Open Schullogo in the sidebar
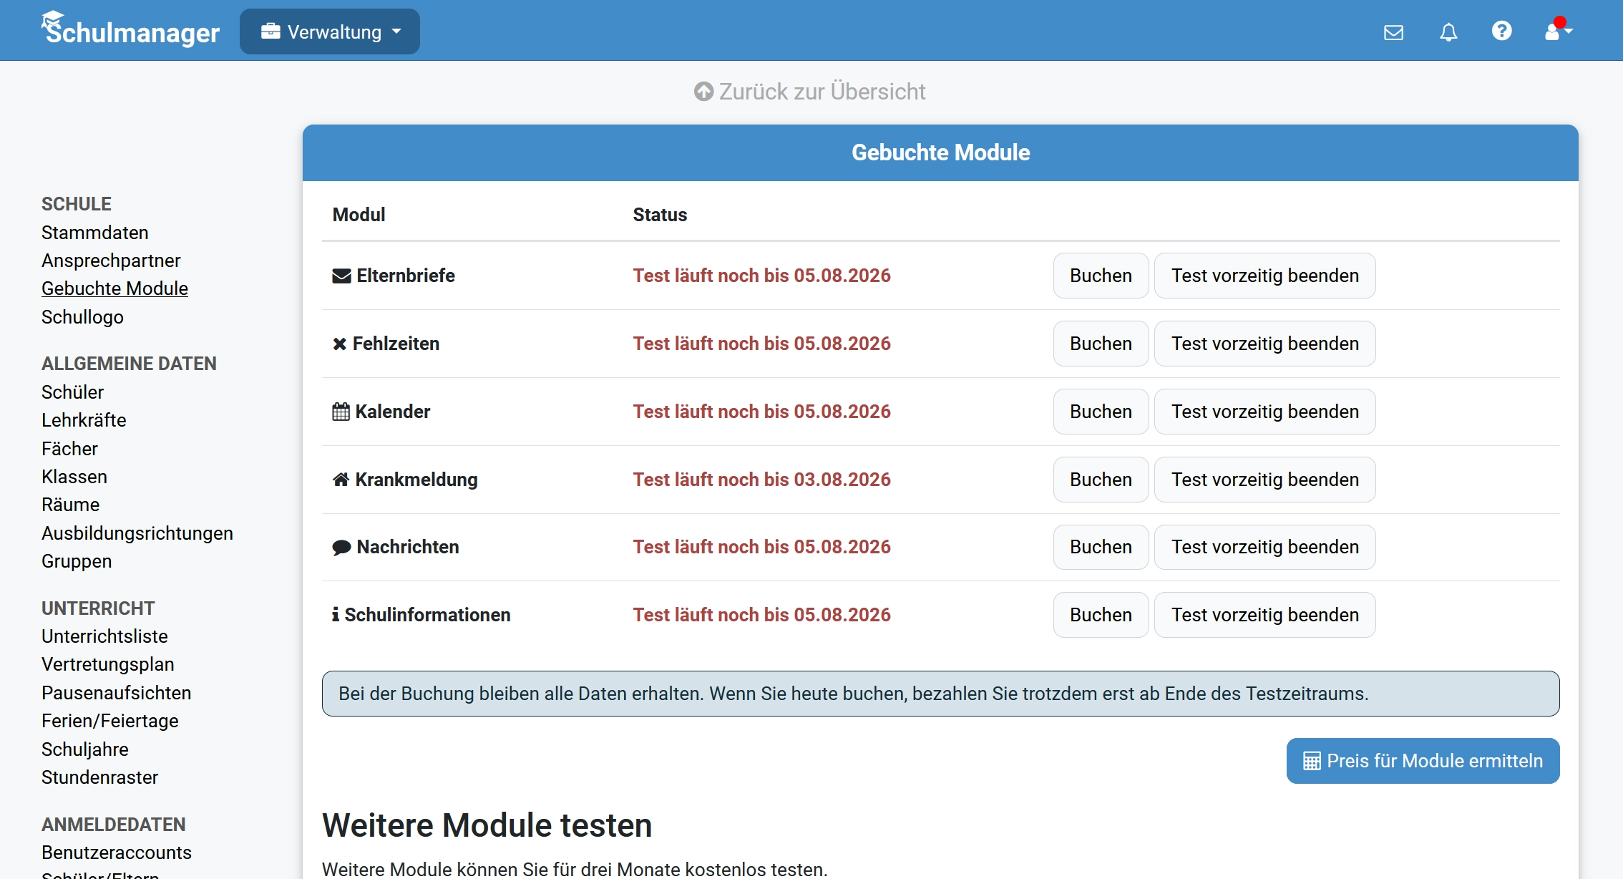The image size is (1623, 879). 82,317
